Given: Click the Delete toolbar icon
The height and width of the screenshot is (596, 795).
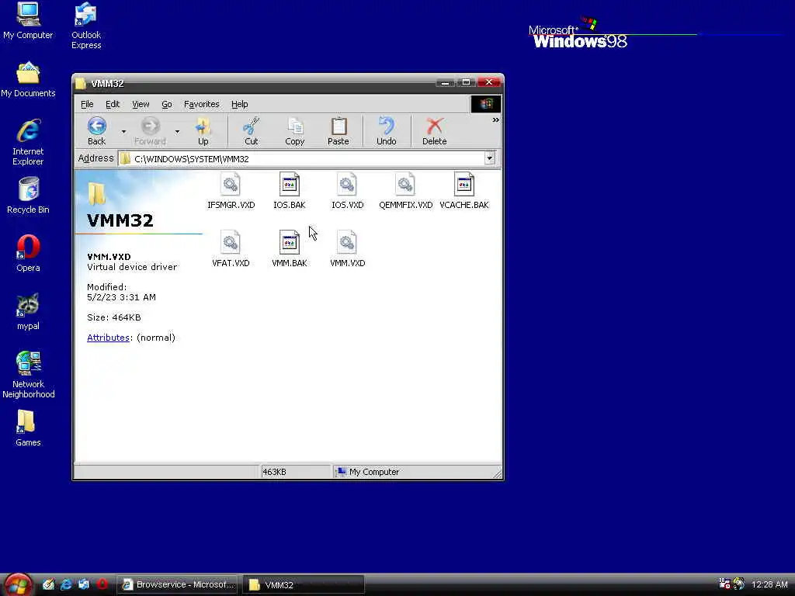Looking at the screenshot, I should (x=435, y=131).
